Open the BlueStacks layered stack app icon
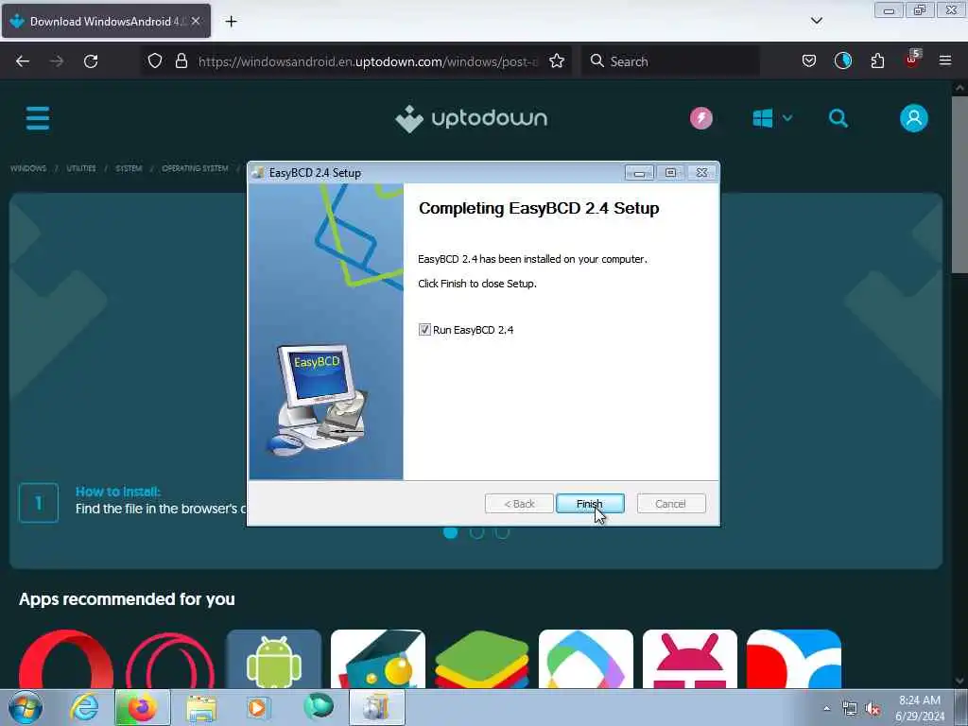968x726 pixels. (482, 659)
